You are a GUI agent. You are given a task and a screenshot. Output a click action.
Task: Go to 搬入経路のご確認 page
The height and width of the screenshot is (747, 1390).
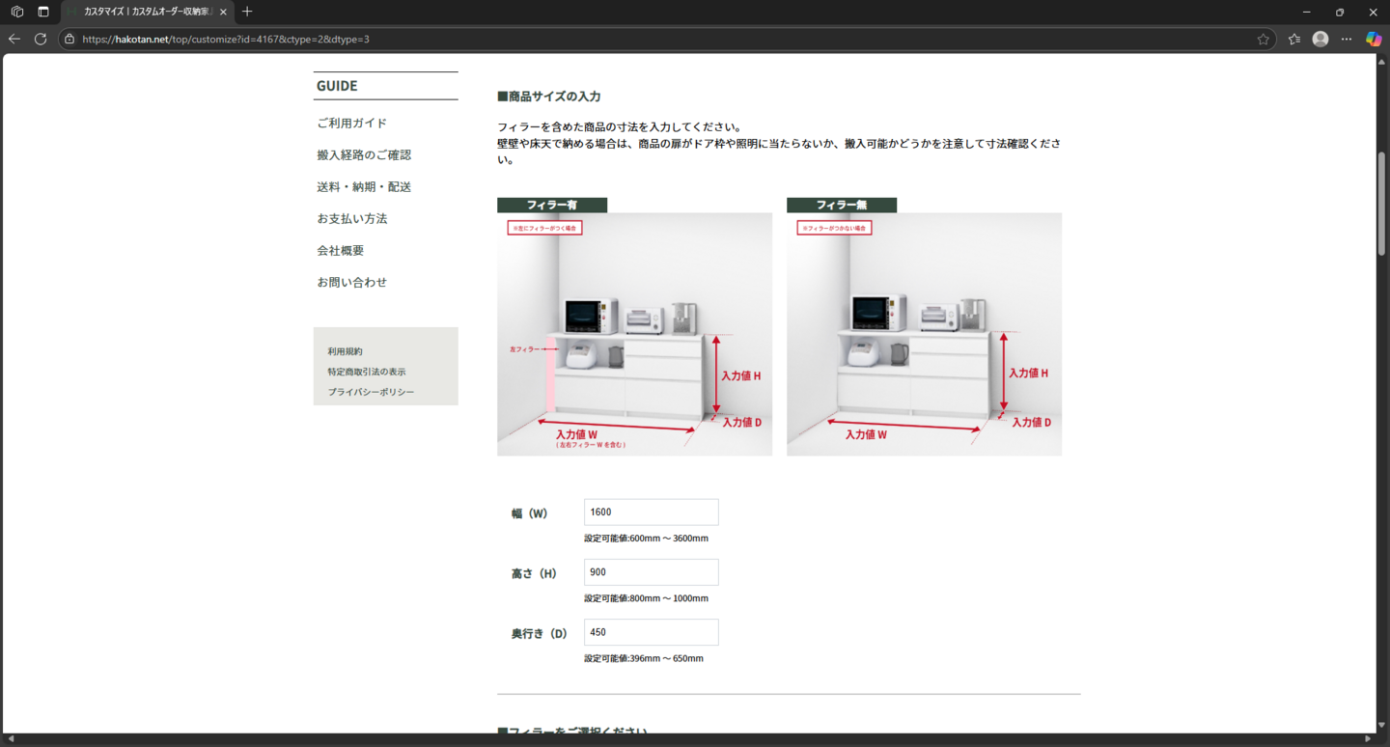click(364, 154)
